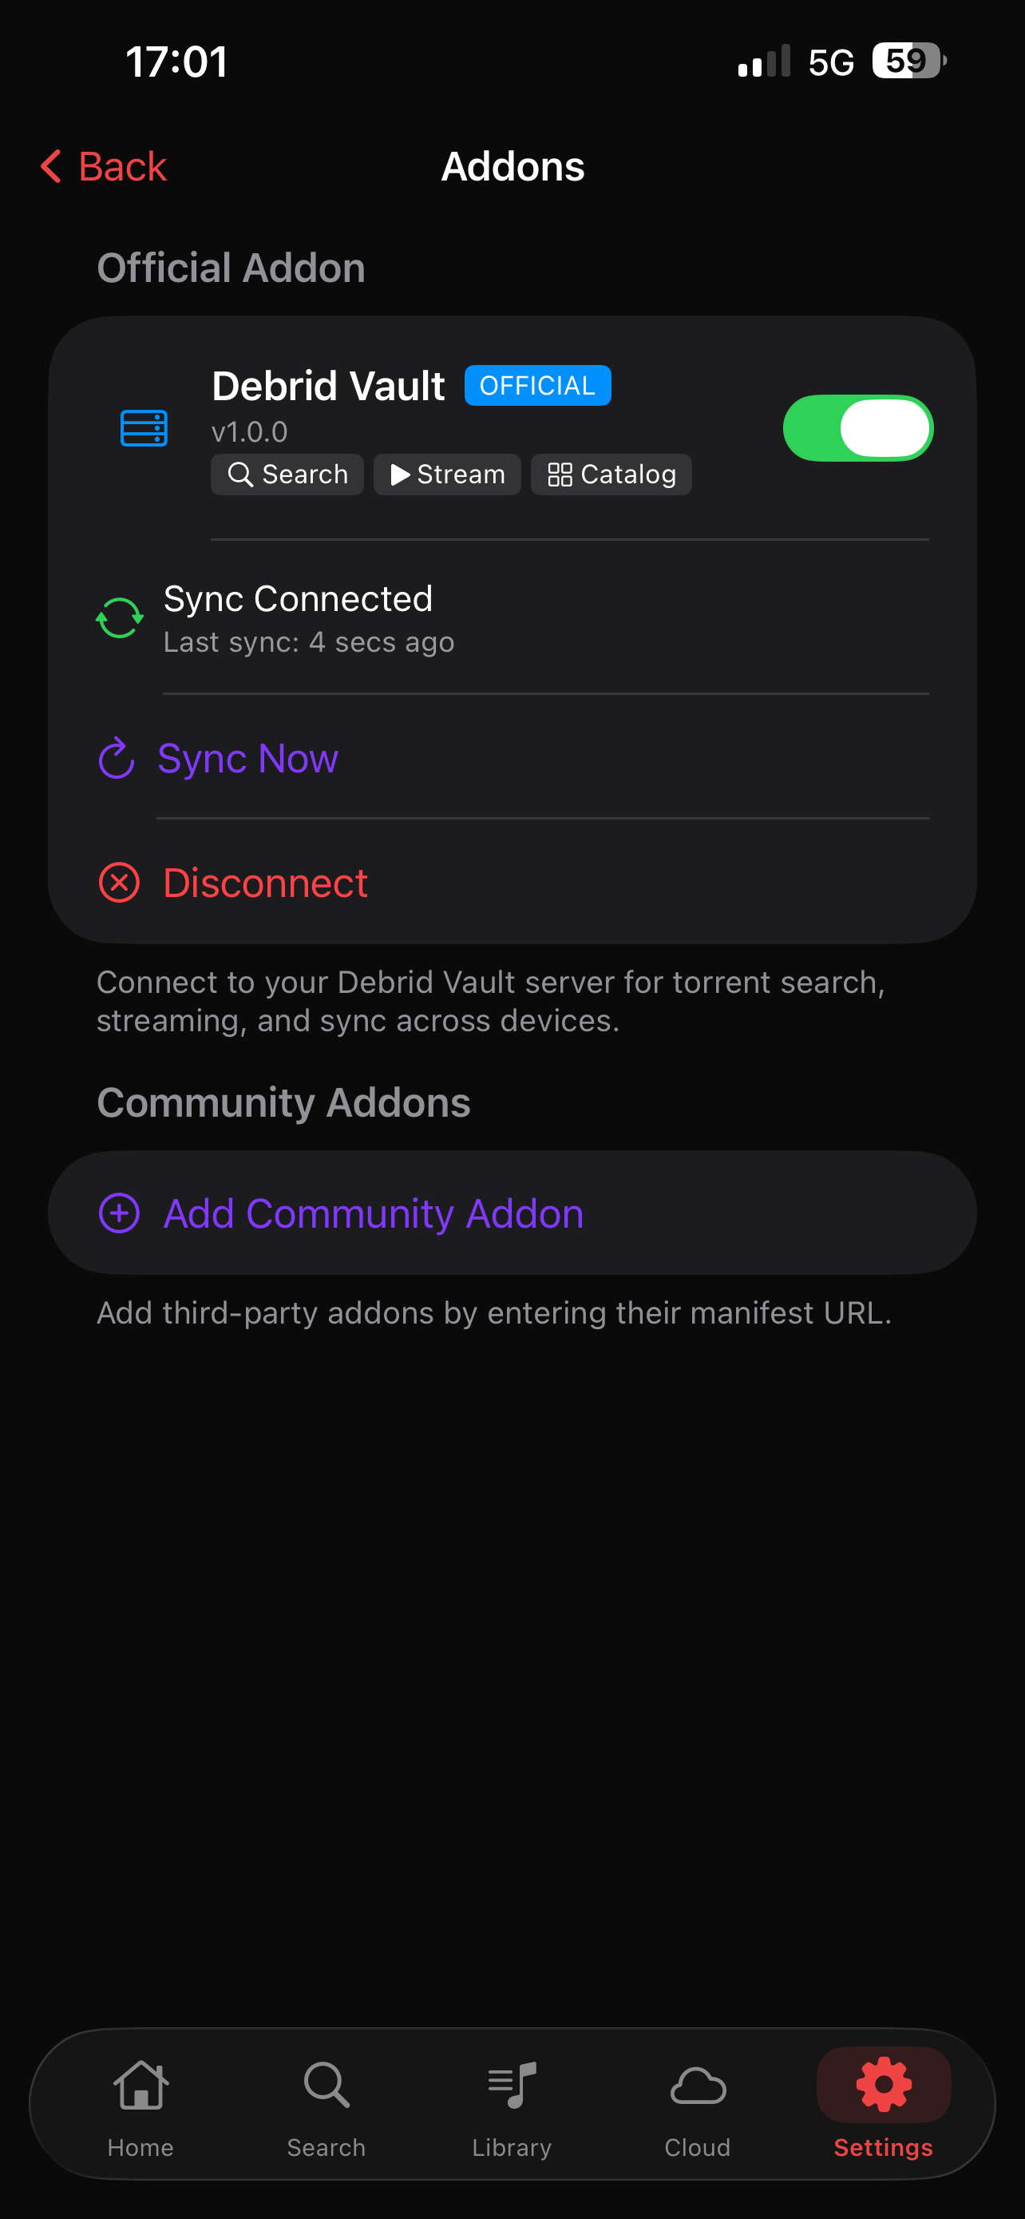Screen dimensions: 1025x2219
Task: Tap the Stream capability tag
Action: (x=448, y=474)
